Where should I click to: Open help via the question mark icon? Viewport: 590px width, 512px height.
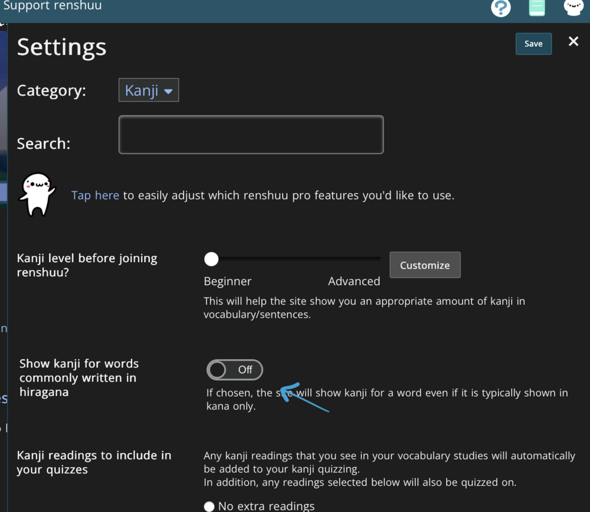(x=500, y=8)
